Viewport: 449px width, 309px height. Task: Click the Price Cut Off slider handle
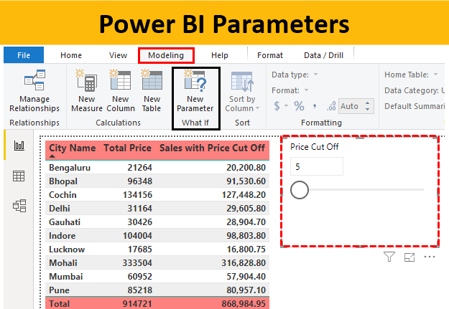click(x=300, y=190)
